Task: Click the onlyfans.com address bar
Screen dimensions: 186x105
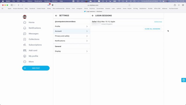Action: pyautogui.click(x=93, y=5)
